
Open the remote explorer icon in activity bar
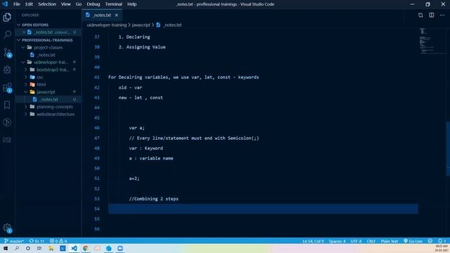pos(7,140)
